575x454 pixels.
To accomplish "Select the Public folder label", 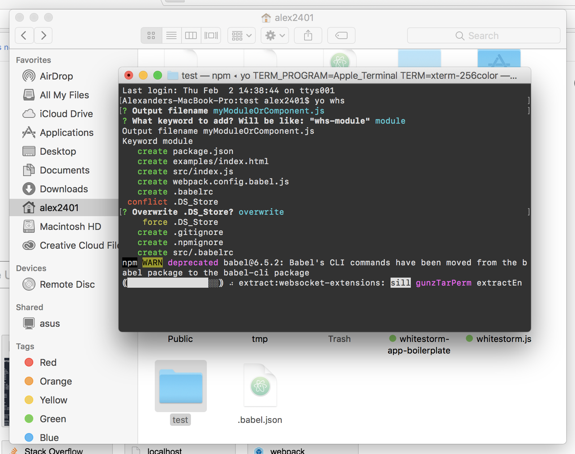I will click(x=180, y=339).
